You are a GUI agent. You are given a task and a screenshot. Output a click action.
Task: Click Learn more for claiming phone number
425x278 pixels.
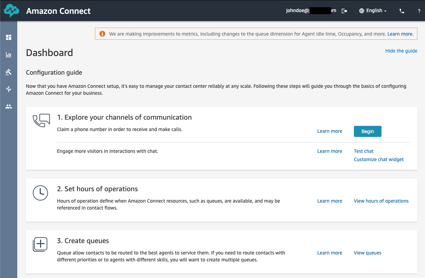pyautogui.click(x=330, y=131)
